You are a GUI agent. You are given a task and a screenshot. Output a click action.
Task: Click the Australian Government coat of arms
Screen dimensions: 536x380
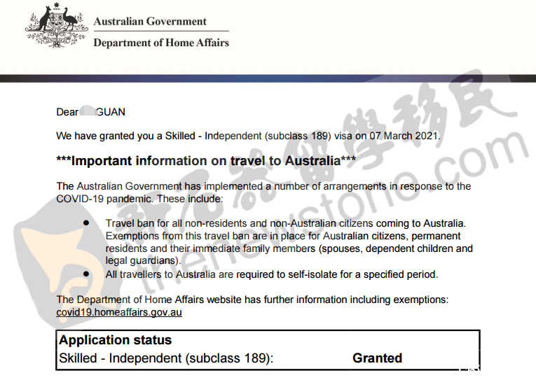[56, 25]
